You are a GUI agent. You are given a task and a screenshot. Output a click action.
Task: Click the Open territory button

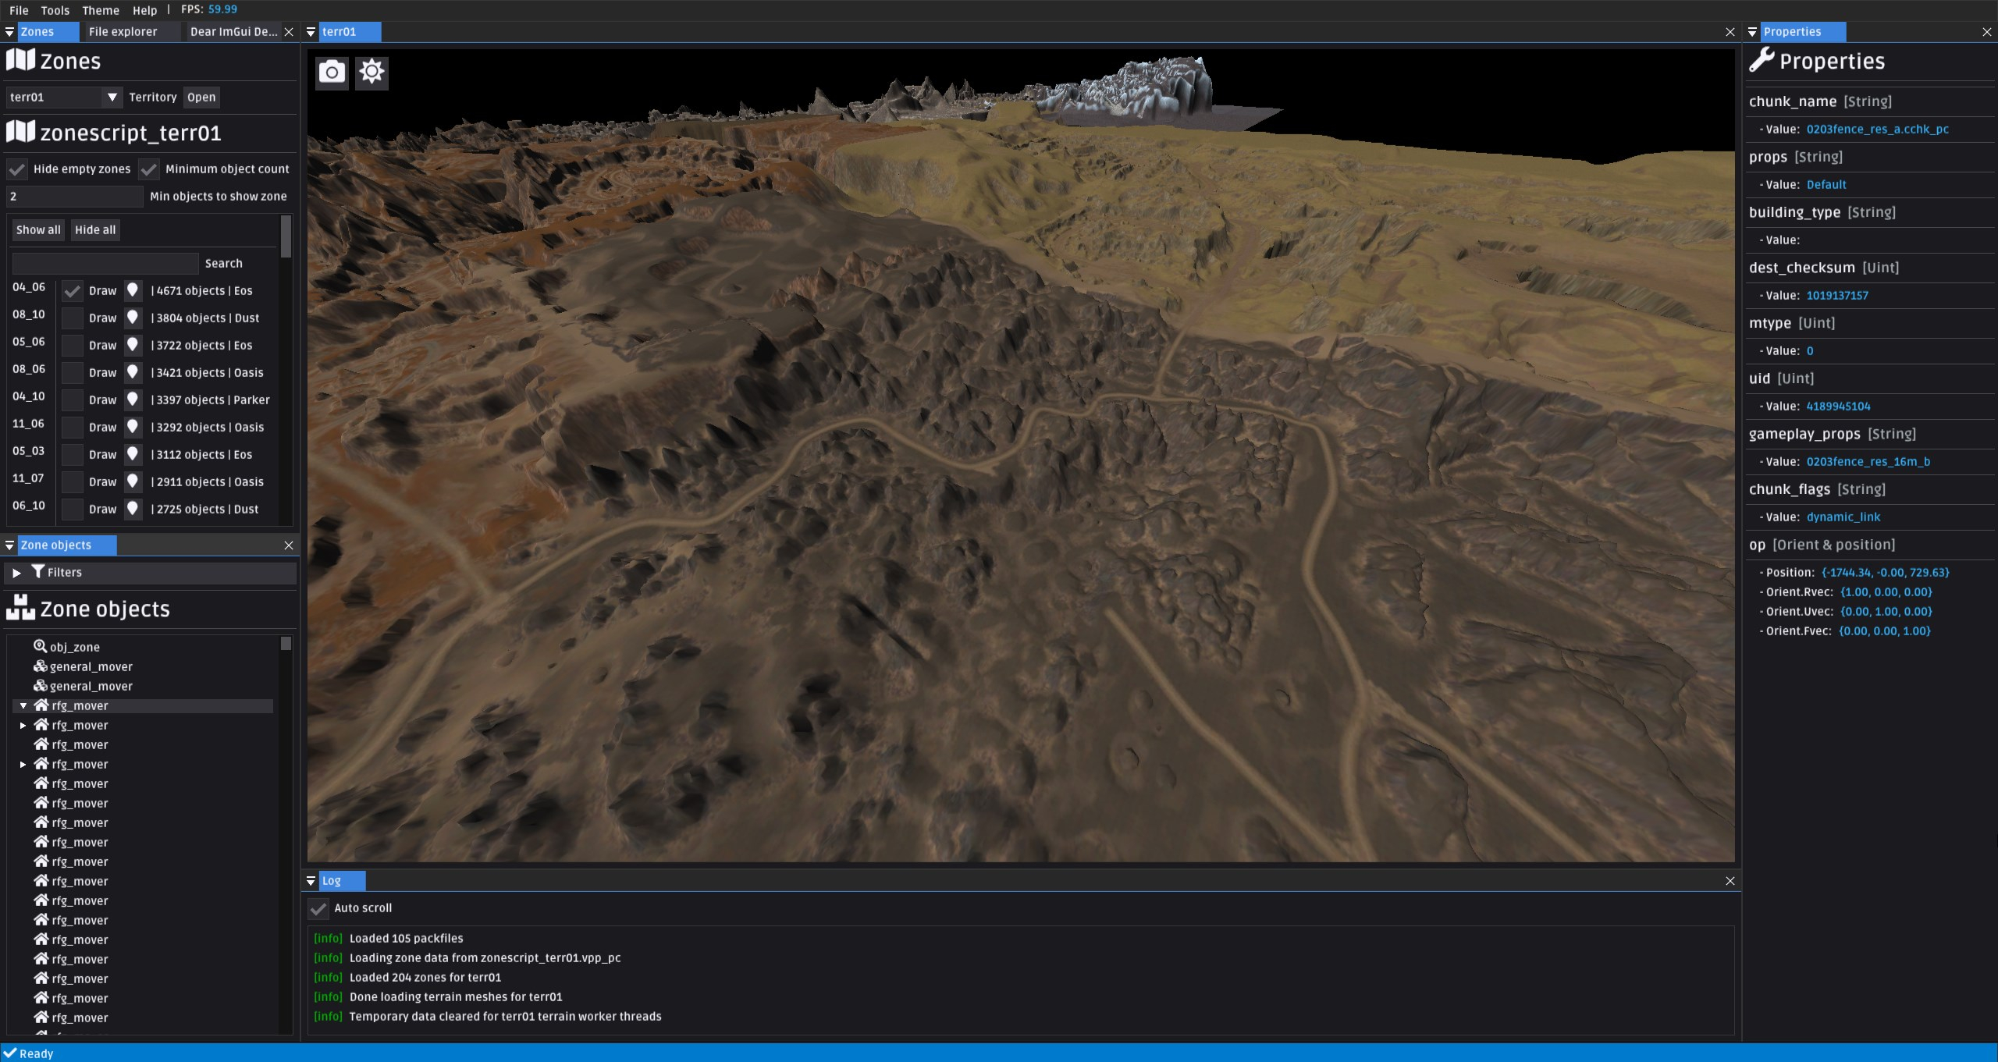click(201, 98)
